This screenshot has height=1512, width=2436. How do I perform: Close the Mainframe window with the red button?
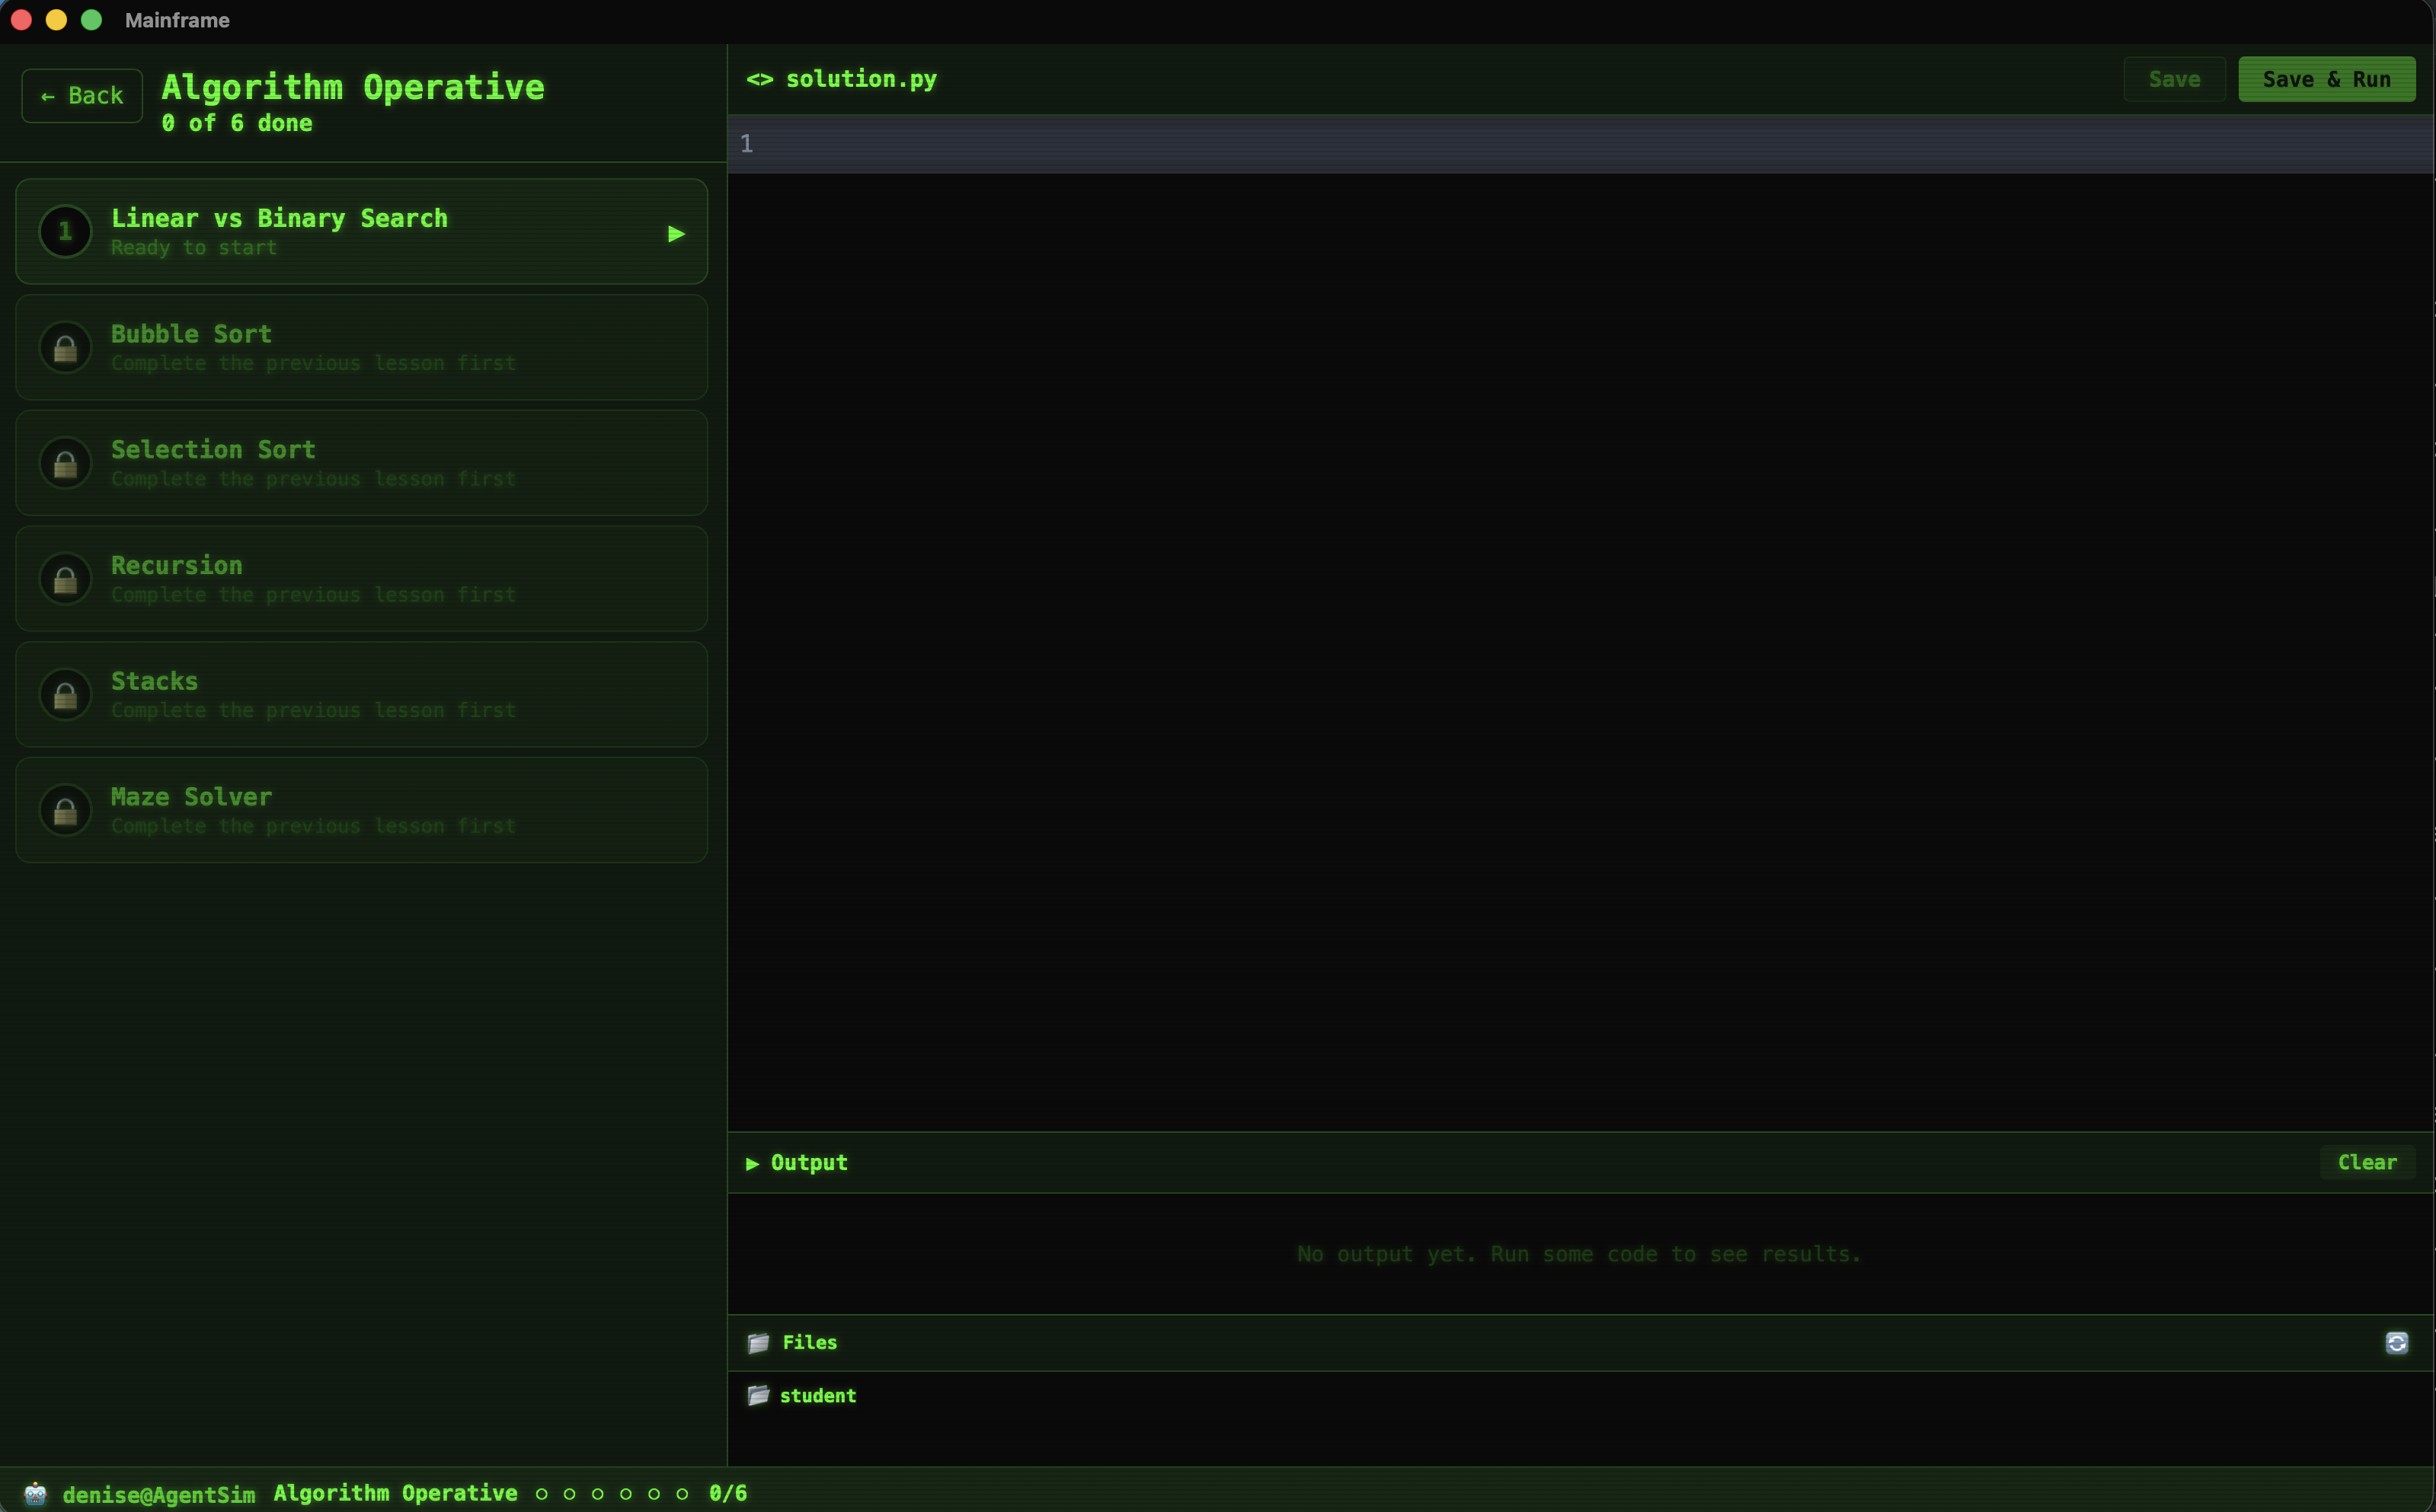coord(21,20)
